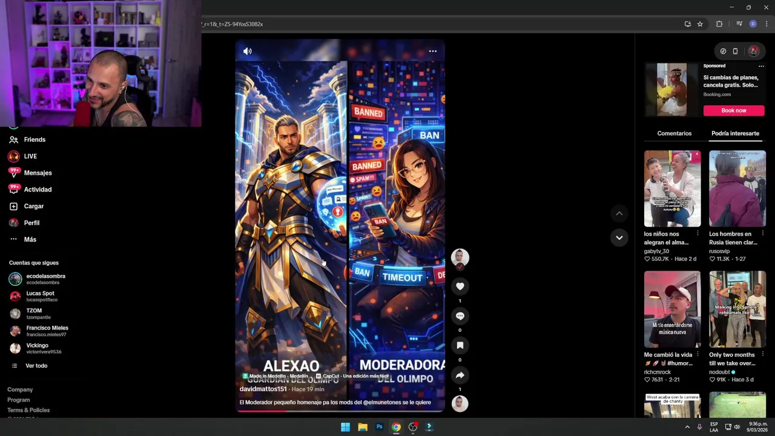Open options for 'los niños nos alegran' video
This screenshot has width=775, height=436.
pos(697,234)
